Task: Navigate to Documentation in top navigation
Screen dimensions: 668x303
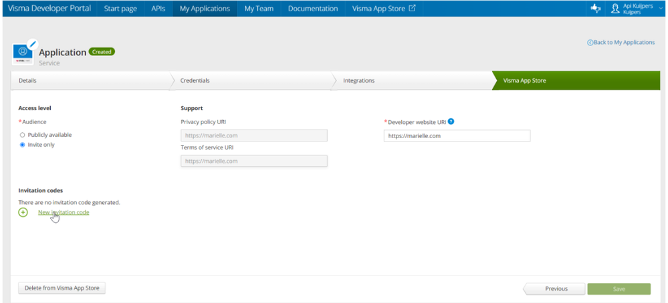Action: click(x=313, y=9)
